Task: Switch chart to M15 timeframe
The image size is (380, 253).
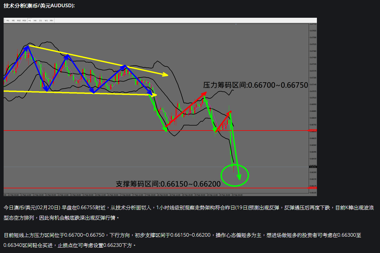Action: 18,21
